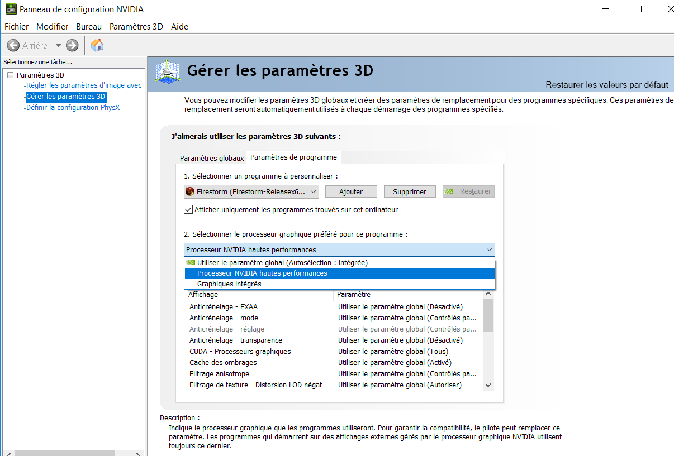
Task: Click Restaurer les valeurs par défaut
Action: 606,85
